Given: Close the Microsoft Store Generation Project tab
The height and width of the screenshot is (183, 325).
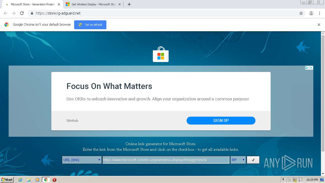Looking at the screenshot, I should 59,4.
